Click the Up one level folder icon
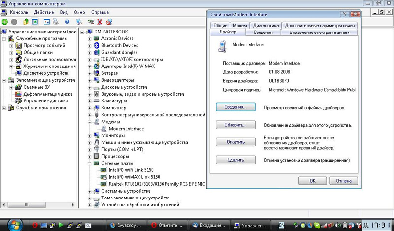This screenshot has width=394, height=231. click(26, 22)
